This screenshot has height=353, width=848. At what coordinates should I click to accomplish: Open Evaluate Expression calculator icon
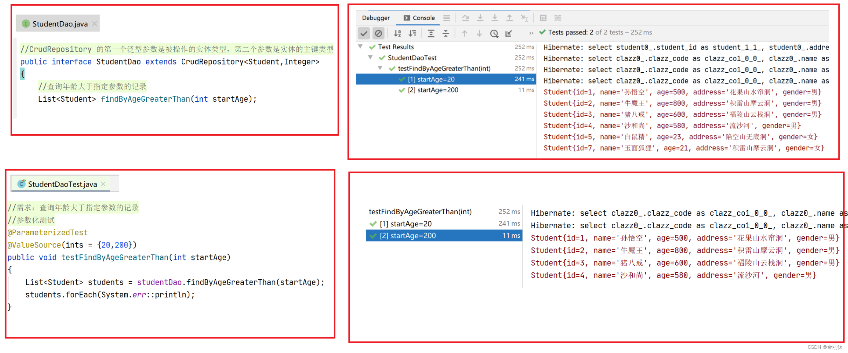[543, 18]
